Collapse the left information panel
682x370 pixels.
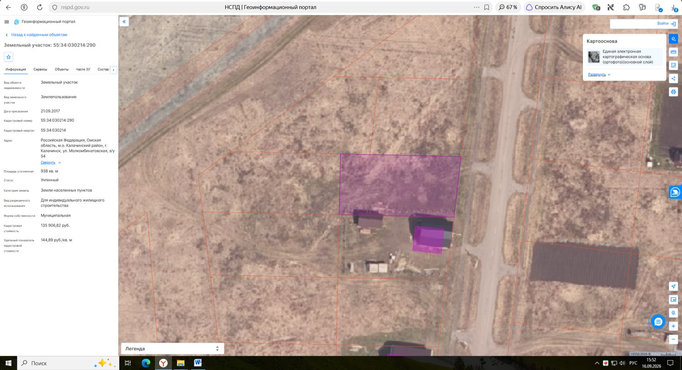124,22
